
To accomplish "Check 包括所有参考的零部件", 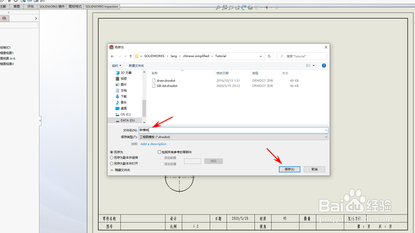I will pos(159,152).
